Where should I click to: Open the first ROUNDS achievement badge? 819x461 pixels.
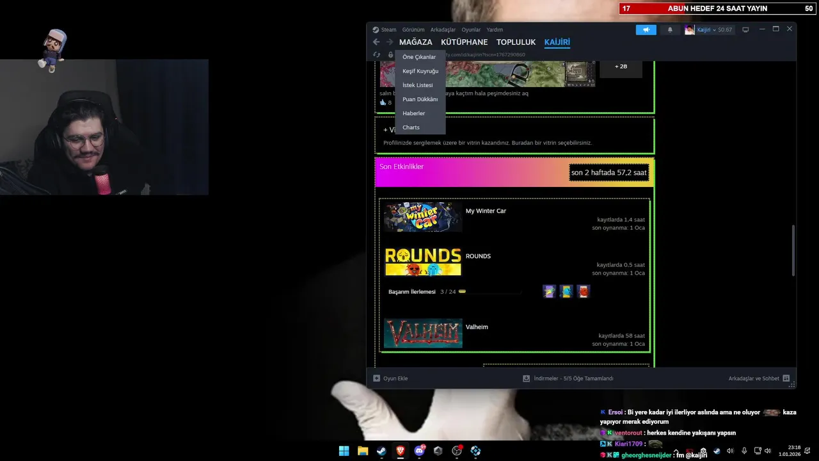click(549, 291)
